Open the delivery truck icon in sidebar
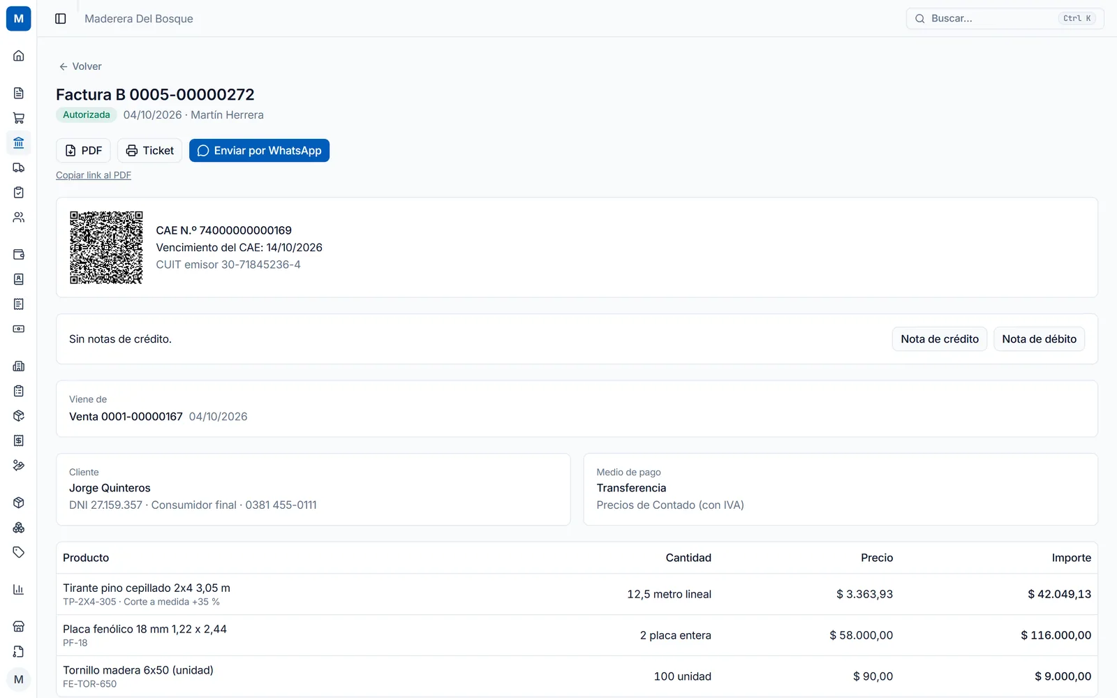 click(19, 168)
